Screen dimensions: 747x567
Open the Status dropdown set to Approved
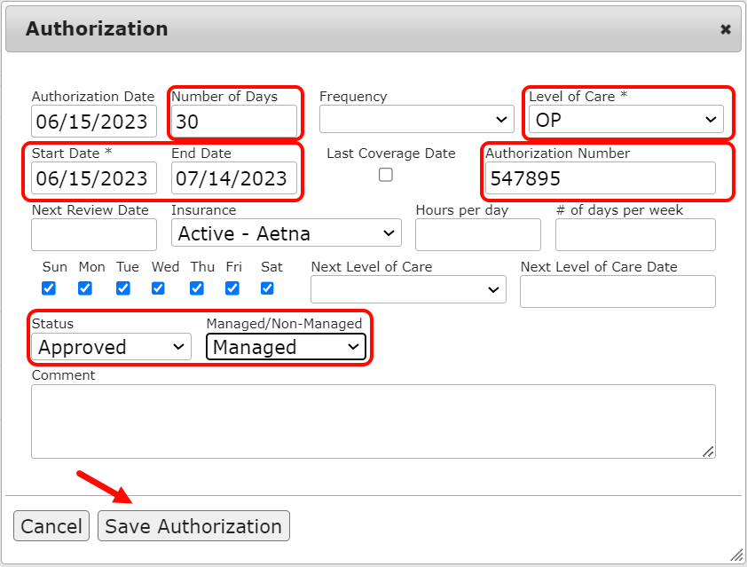[111, 347]
